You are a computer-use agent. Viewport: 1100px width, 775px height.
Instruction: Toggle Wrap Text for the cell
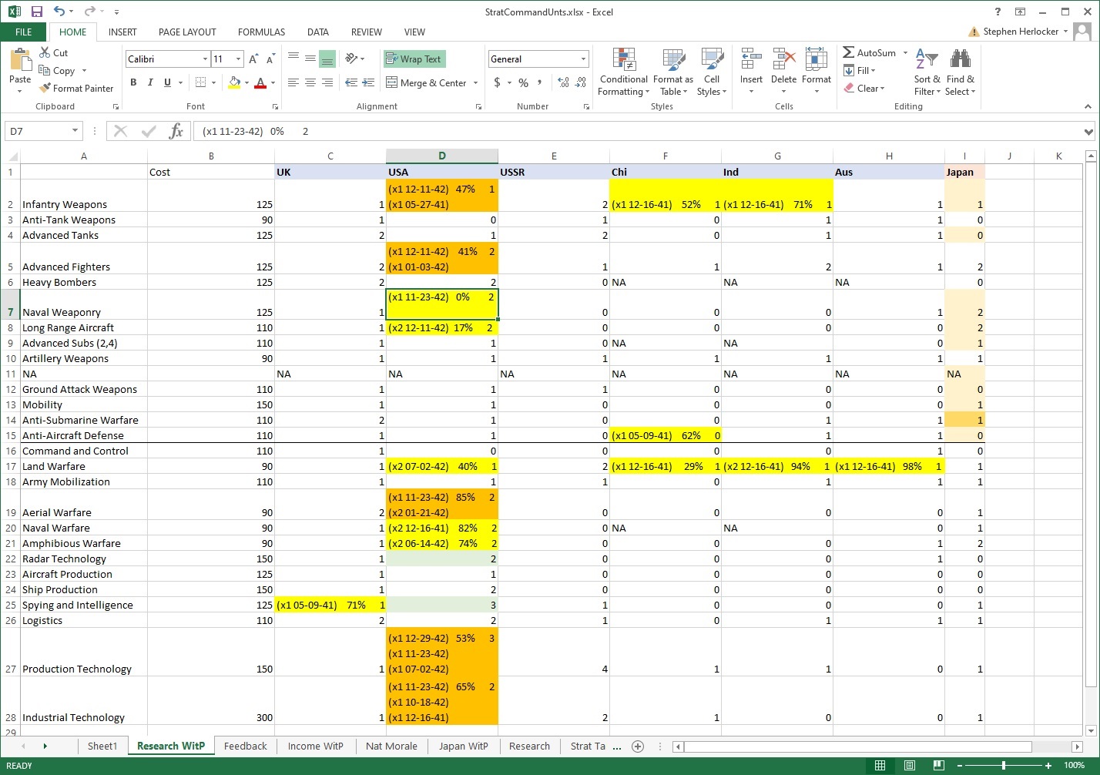414,59
